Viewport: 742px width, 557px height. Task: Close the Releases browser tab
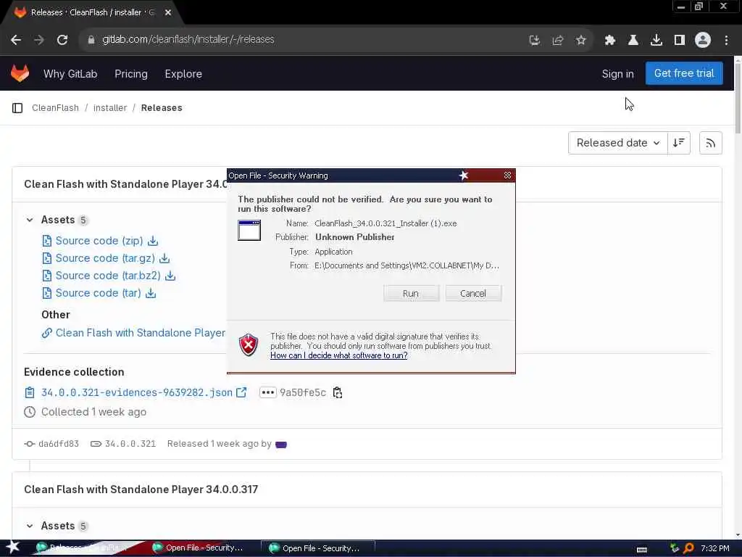click(x=168, y=13)
